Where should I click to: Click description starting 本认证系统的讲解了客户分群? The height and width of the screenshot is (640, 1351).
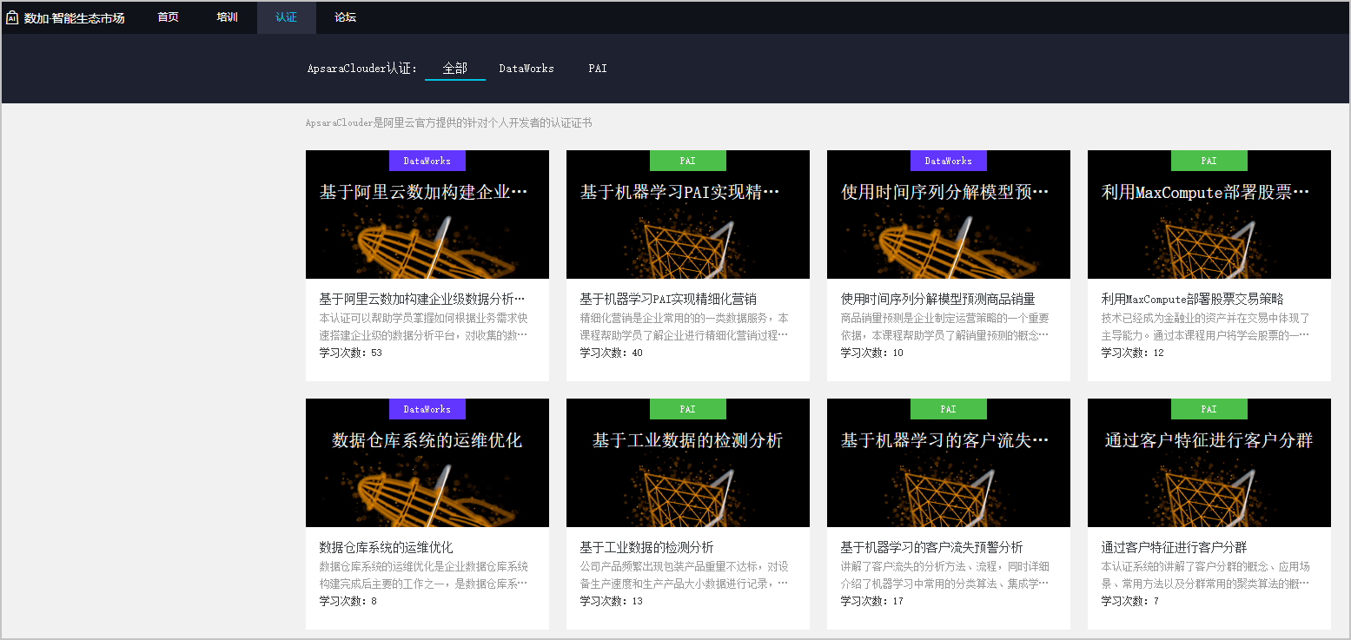point(1206,575)
